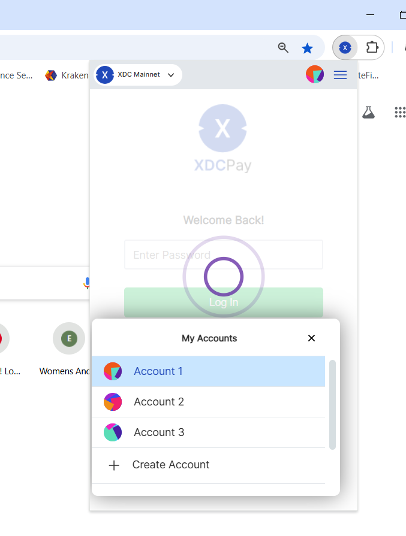Open the Chrome extensions puzzle icon

(372, 47)
